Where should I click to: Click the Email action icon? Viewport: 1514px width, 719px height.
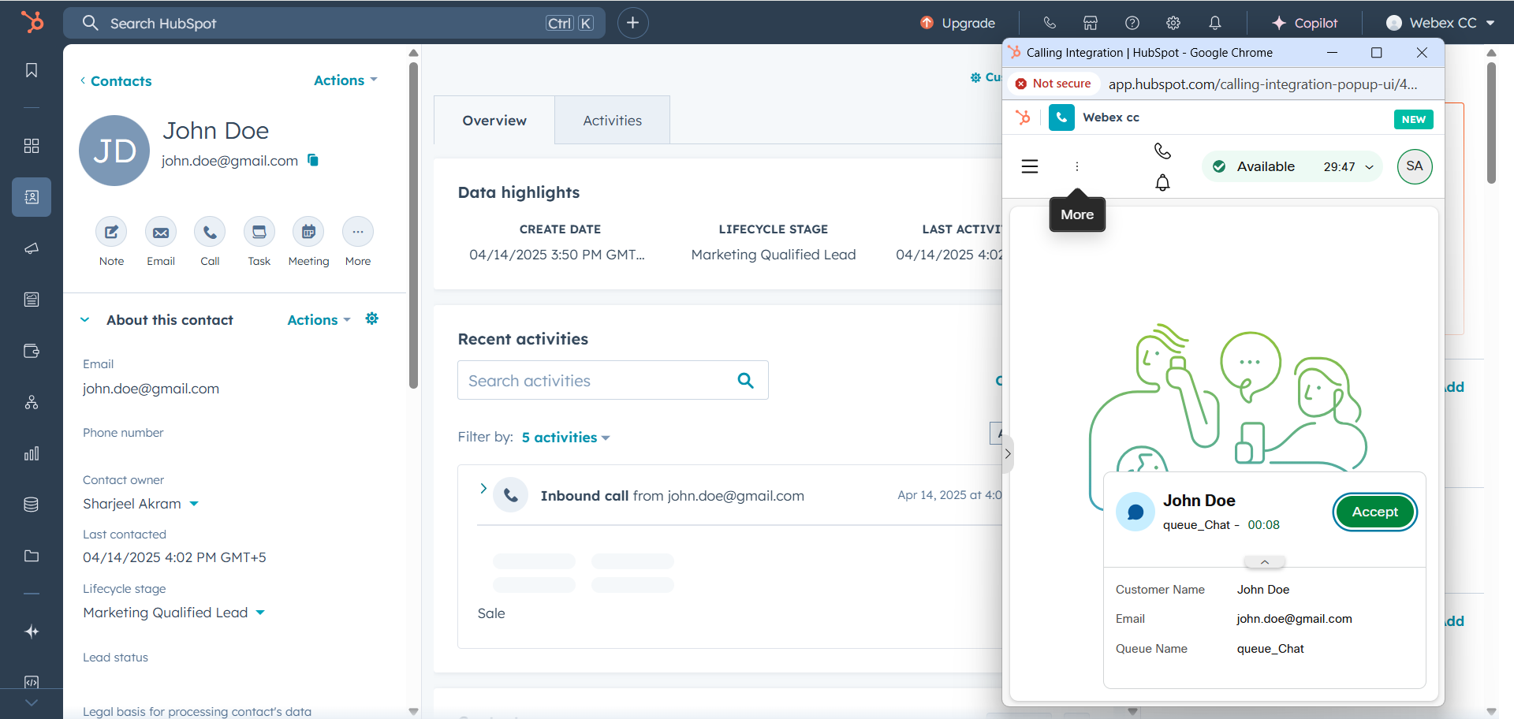161,232
